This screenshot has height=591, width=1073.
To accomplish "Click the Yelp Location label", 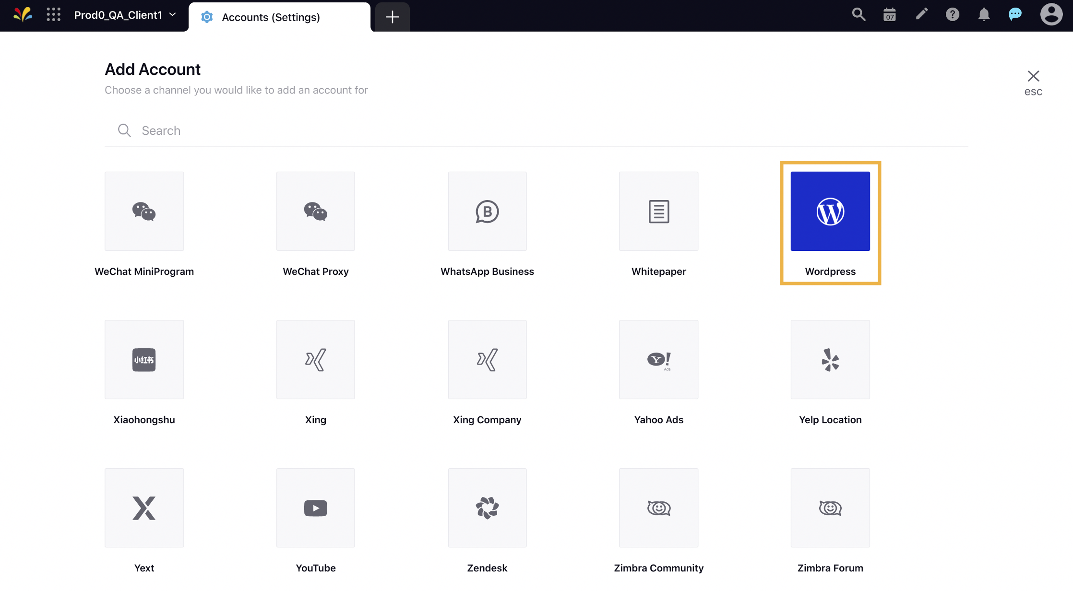I will 830,420.
